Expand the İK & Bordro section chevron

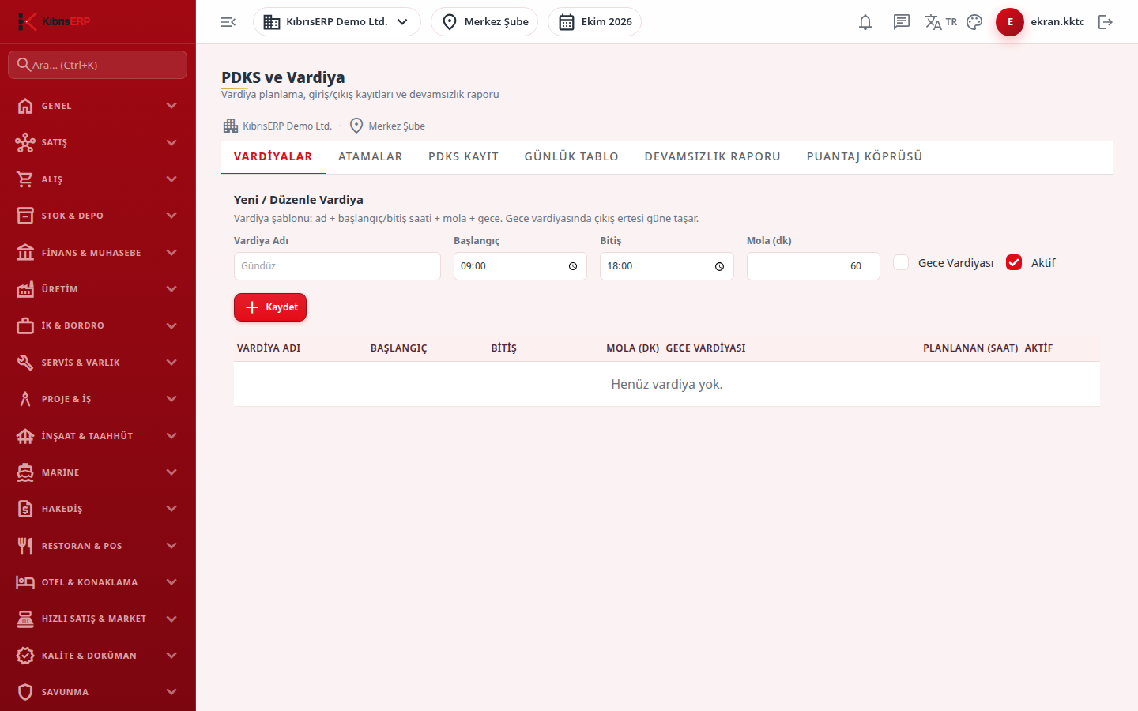pyautogui.click(x=171, y=325)
